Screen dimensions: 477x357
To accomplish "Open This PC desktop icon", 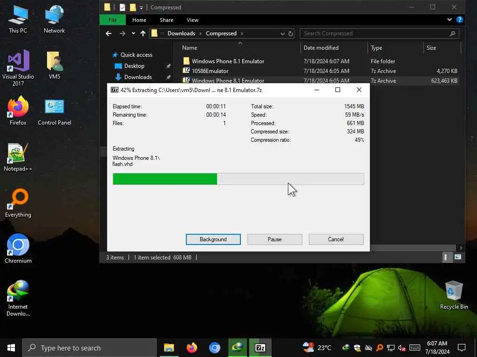I will tap(18, 19).
